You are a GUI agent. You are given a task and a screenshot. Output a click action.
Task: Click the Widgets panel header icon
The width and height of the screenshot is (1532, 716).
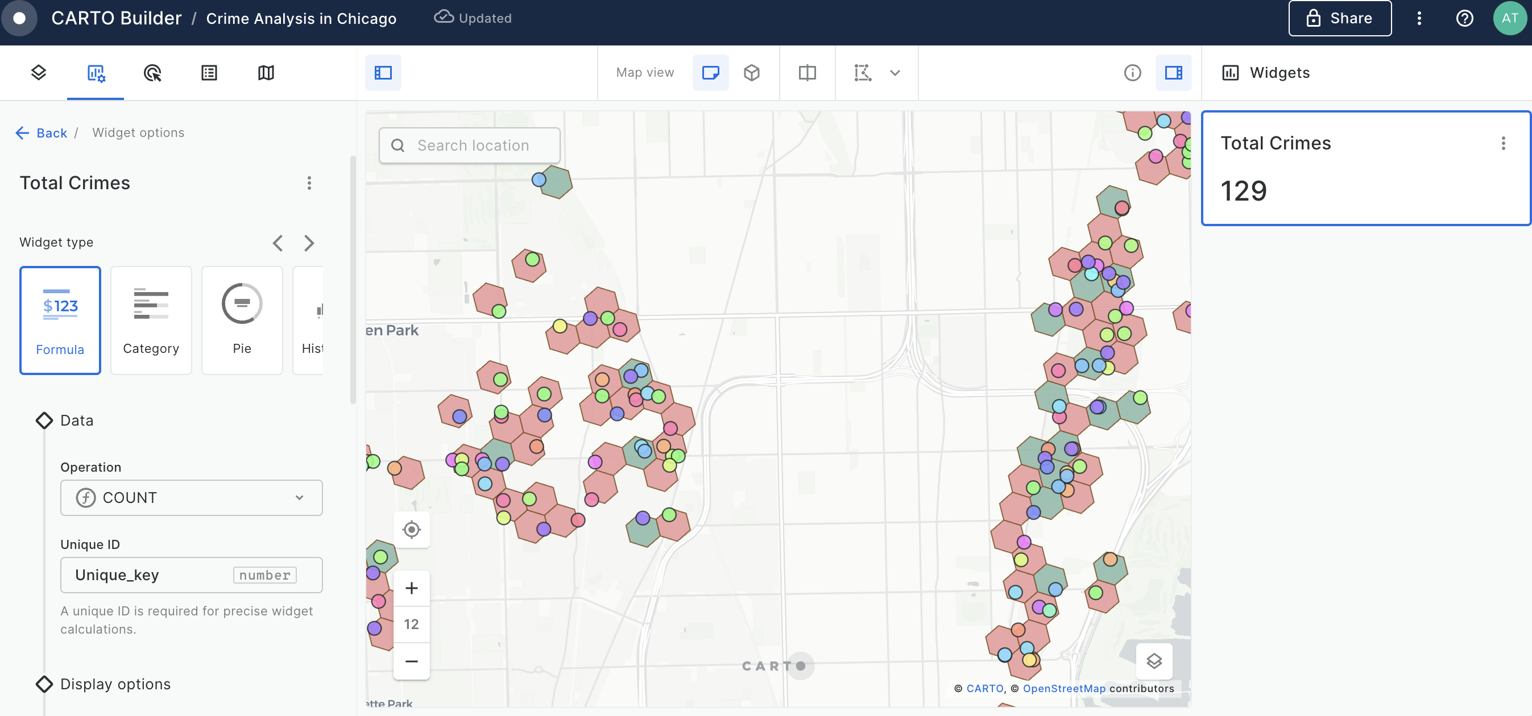coord(1230,73)
